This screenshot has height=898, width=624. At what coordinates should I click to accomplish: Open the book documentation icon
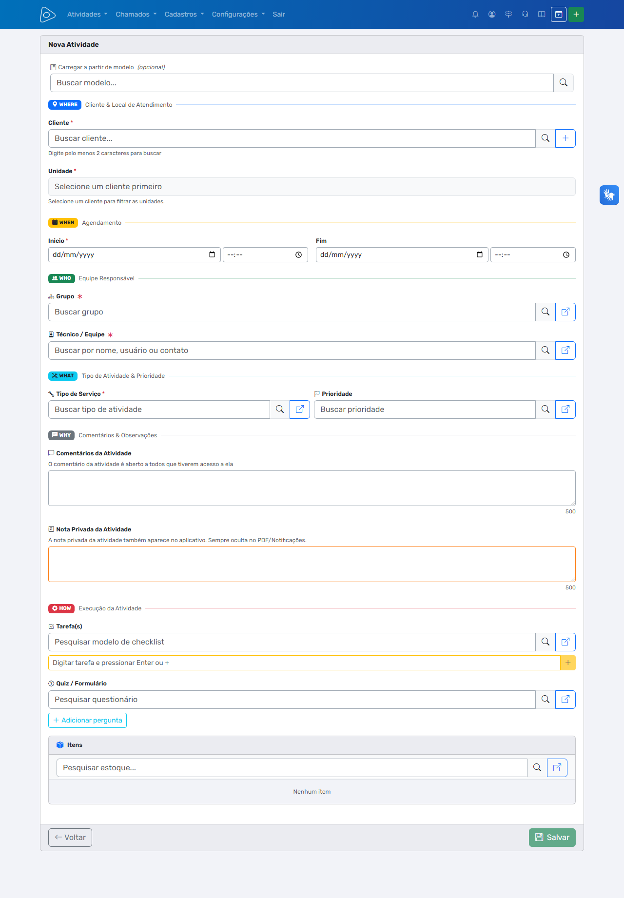click(x=542, y=14)
